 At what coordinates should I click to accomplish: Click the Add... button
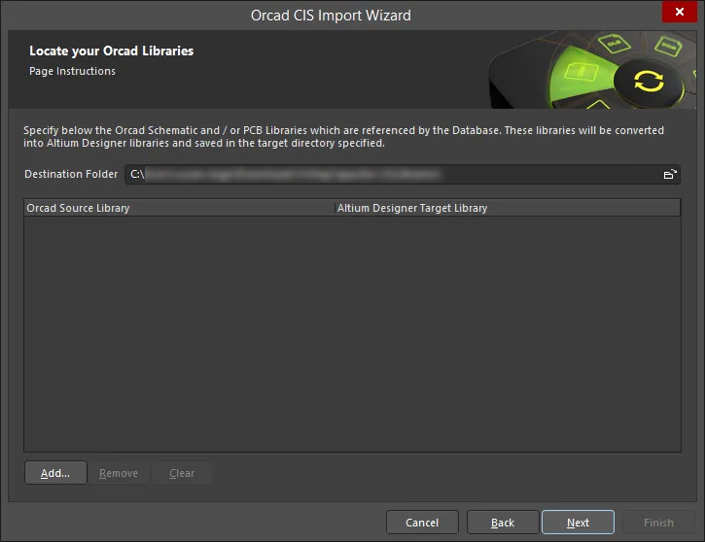click(x=55, y=473)
